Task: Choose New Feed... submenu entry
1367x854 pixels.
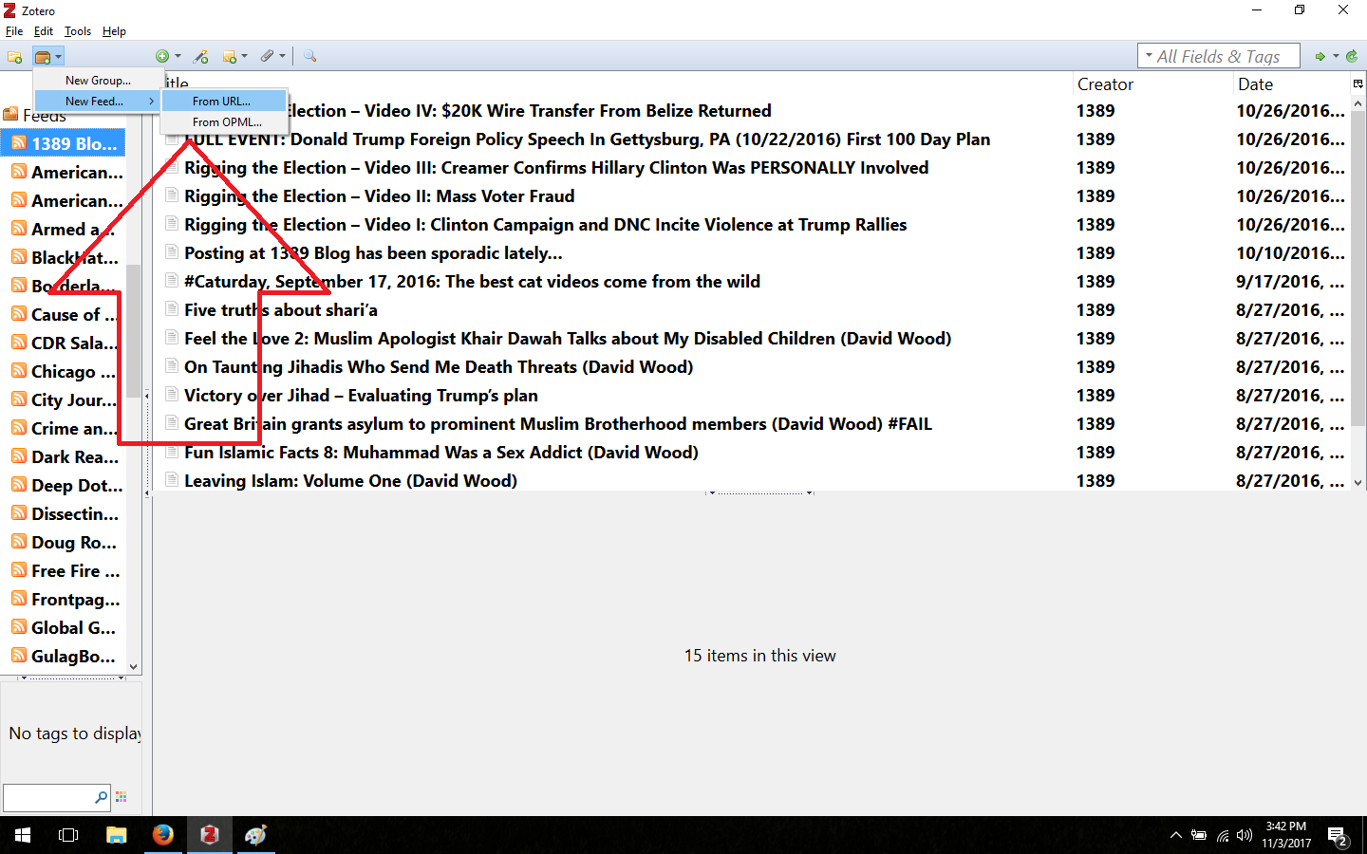Action: point(97,102)
